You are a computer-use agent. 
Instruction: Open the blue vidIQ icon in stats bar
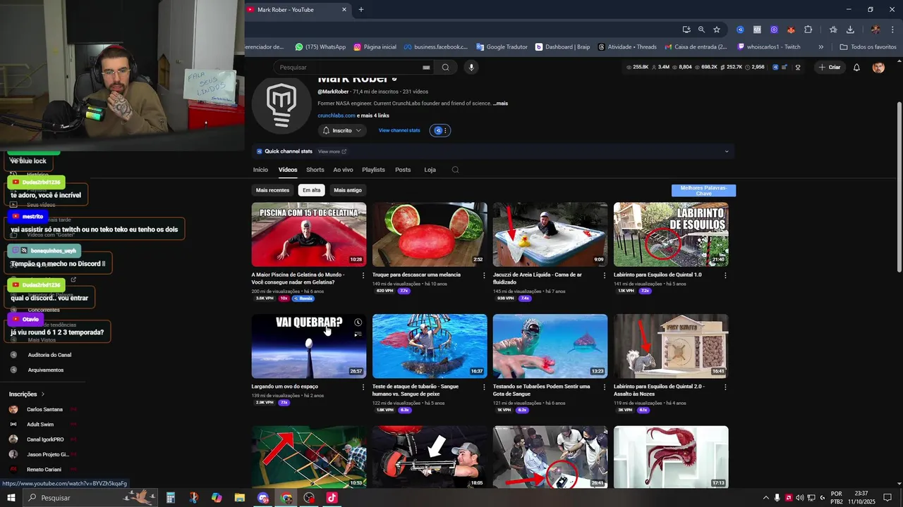click(x=775, y=68)
